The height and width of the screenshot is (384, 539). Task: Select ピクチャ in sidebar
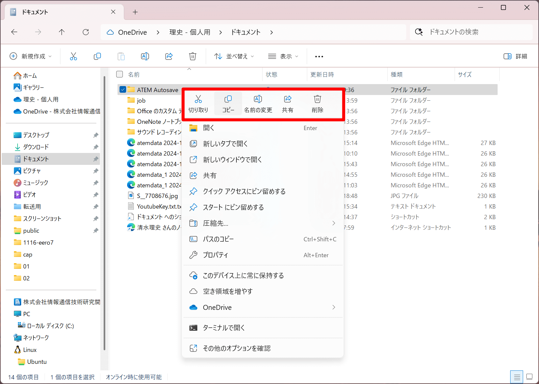tap(27, 171)
